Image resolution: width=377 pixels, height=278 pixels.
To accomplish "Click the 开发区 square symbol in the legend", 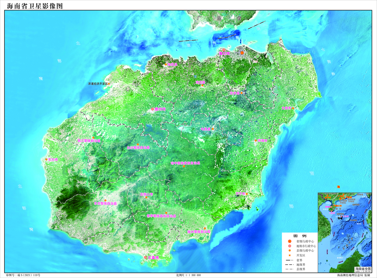I will tap(289, 255).
